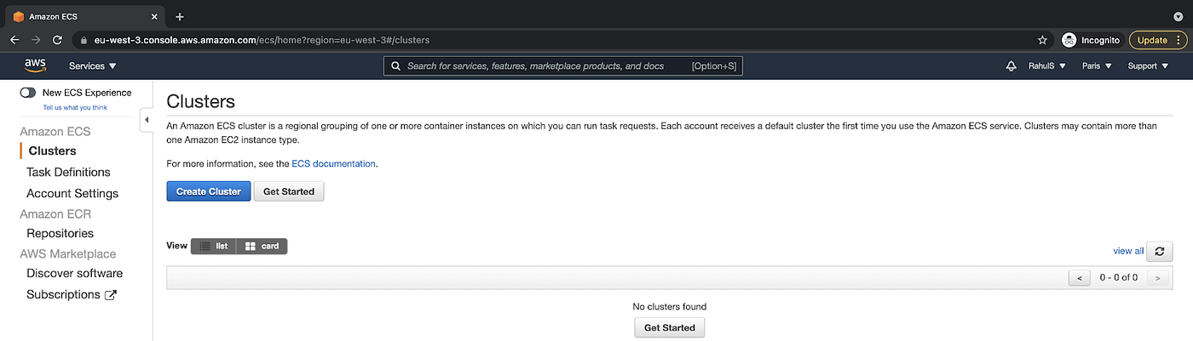Open the RahulS account menu
1193x341 pixels.
click(1047, 65)
